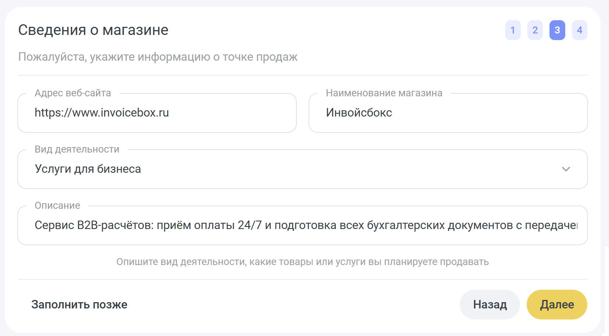Click the 'Сведения о магазине' heading

[93, 30]
